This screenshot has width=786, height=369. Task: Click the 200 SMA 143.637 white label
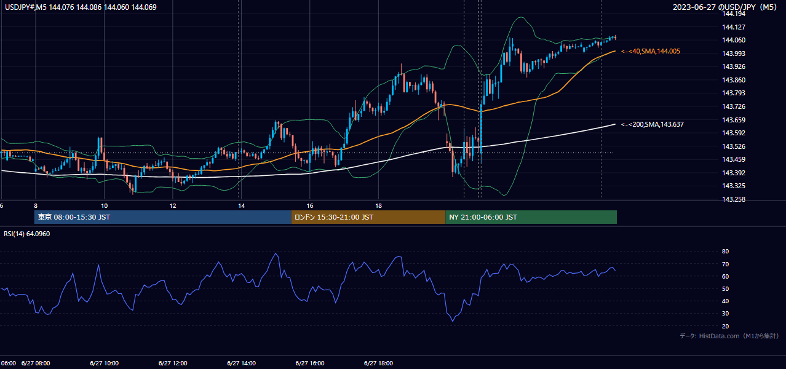(653, 124)
